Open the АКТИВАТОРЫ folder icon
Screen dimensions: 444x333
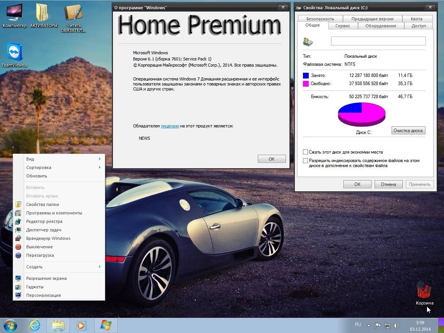click(x=43, y=15)
